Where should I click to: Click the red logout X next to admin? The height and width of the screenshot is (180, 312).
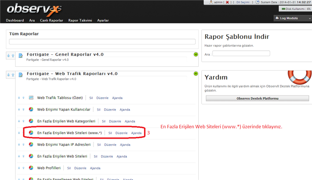[227, 2]
